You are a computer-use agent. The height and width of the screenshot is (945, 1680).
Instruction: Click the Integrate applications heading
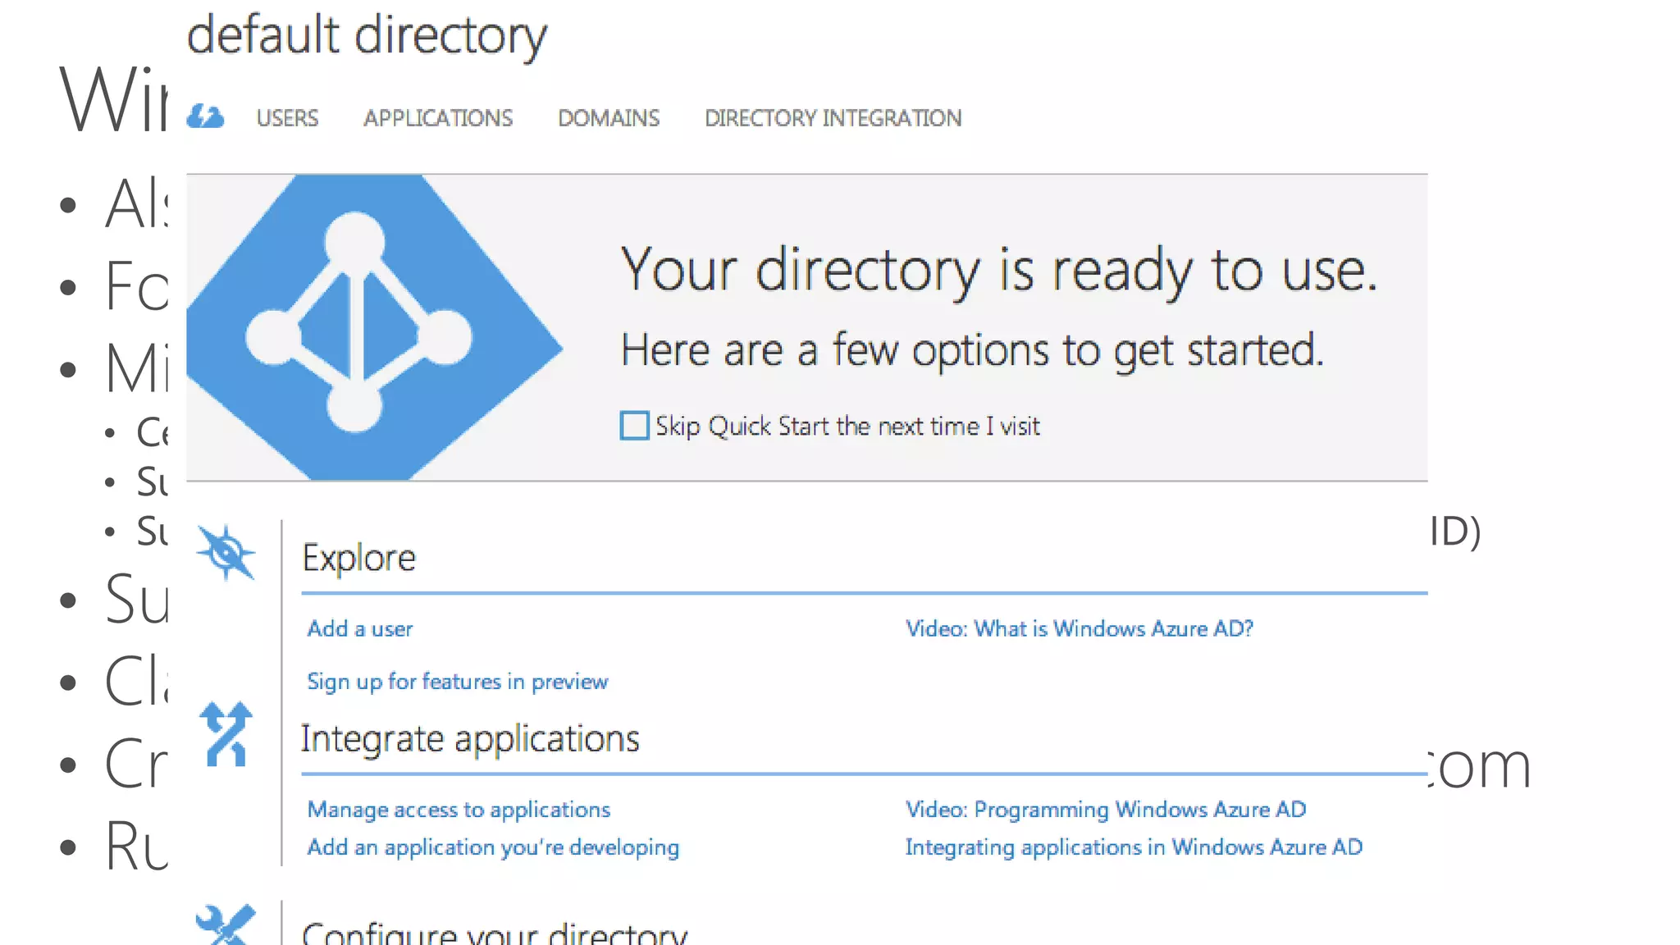[469, 739]
